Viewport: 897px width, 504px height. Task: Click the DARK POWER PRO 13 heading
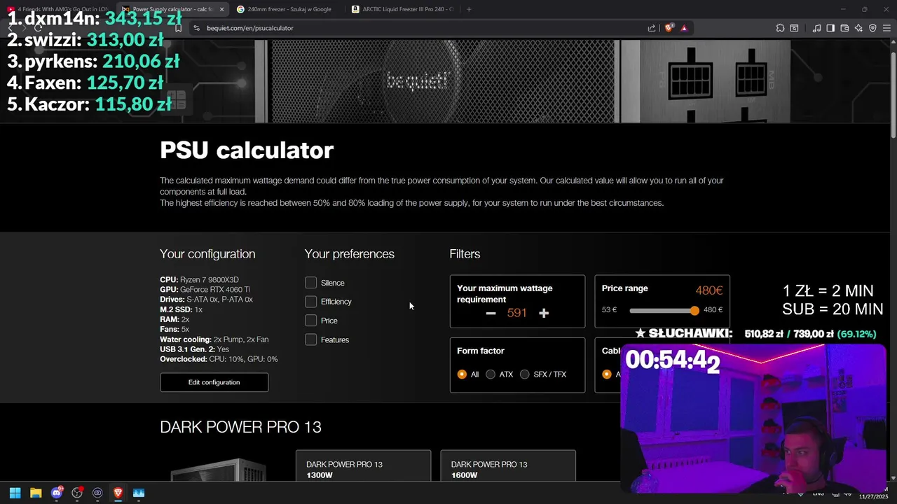(240, 427)
